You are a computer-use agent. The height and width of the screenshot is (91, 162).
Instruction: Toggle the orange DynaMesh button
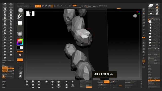tap(107, 82)
